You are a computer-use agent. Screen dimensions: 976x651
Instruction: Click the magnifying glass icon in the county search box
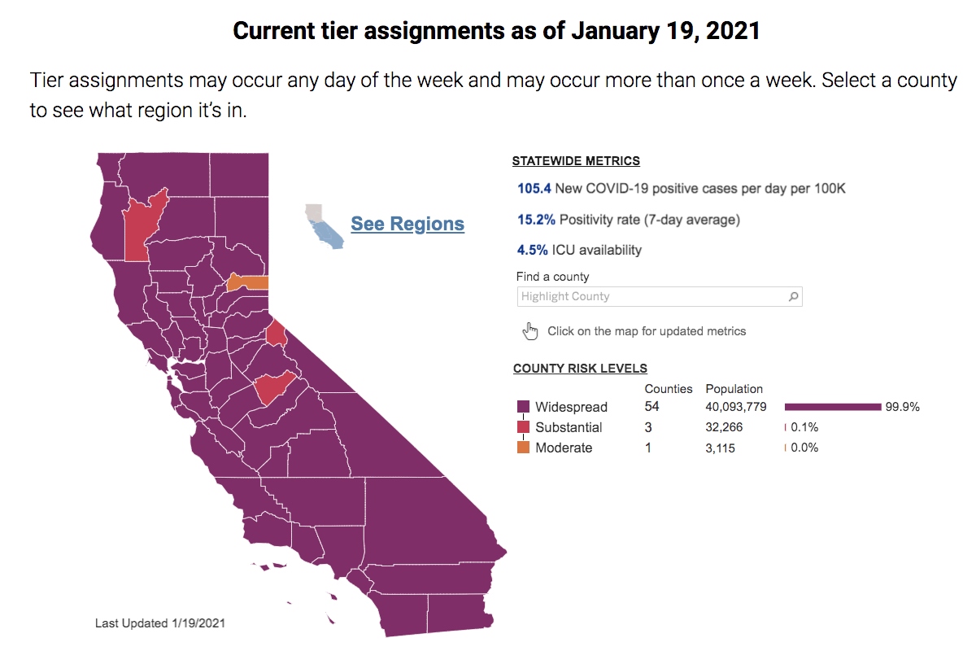[x=791, y=296]
